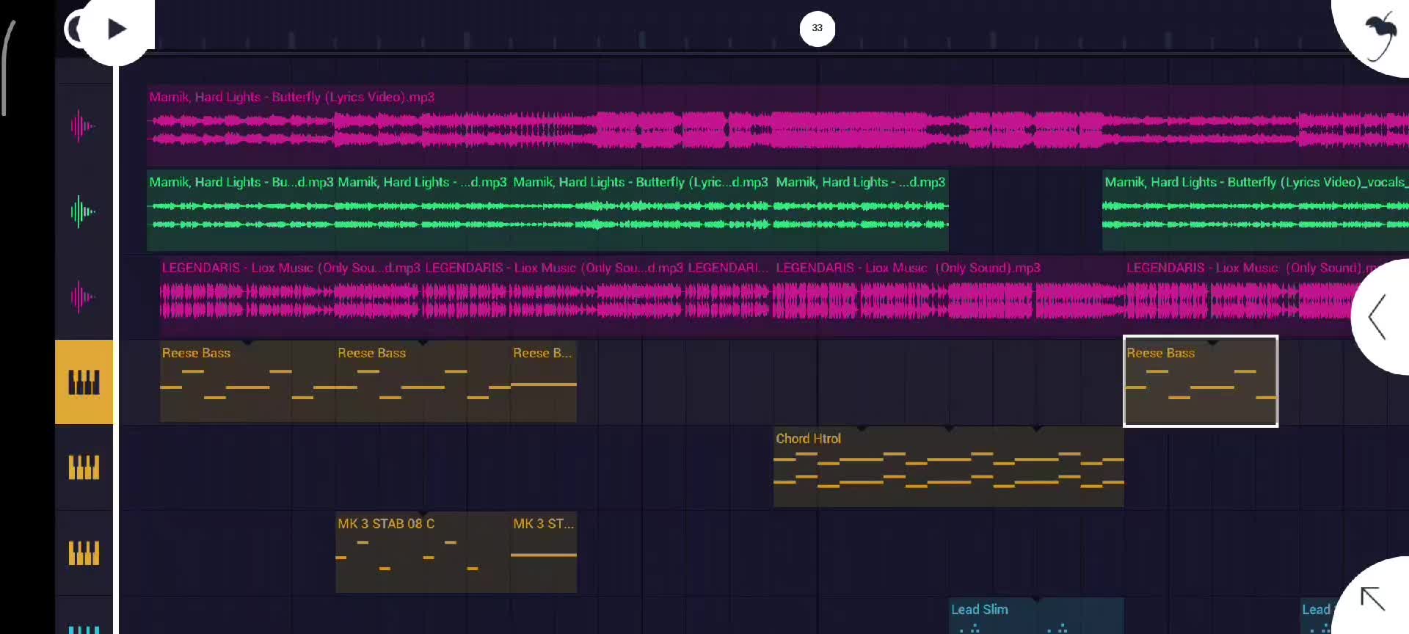Select the truncated "MK 3 ST..." pattern clip
This screenshot has width=1409, height=634.
click(544, 553)
